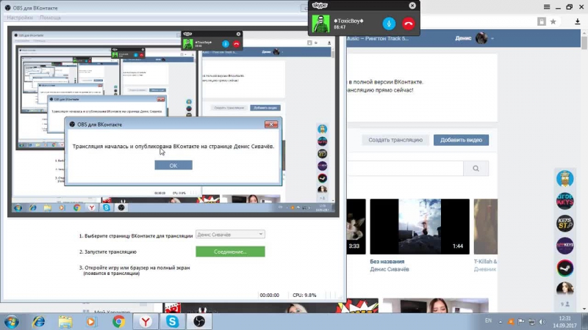Screen dimensions: 588x330
Task: Open the APPKEYS purple avatar chat
Action: point(564,246)
